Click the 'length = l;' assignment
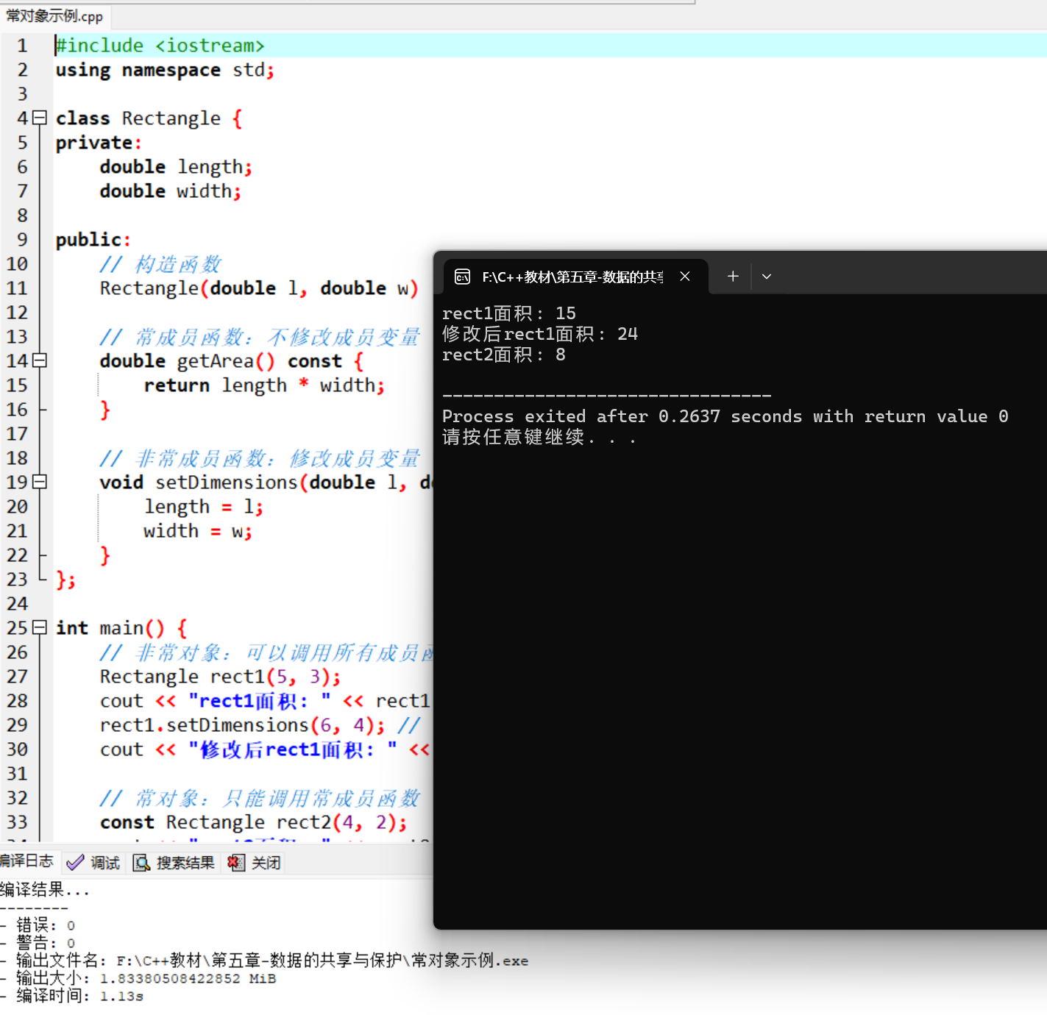The image size is (1047, 1015). (204, 507)
